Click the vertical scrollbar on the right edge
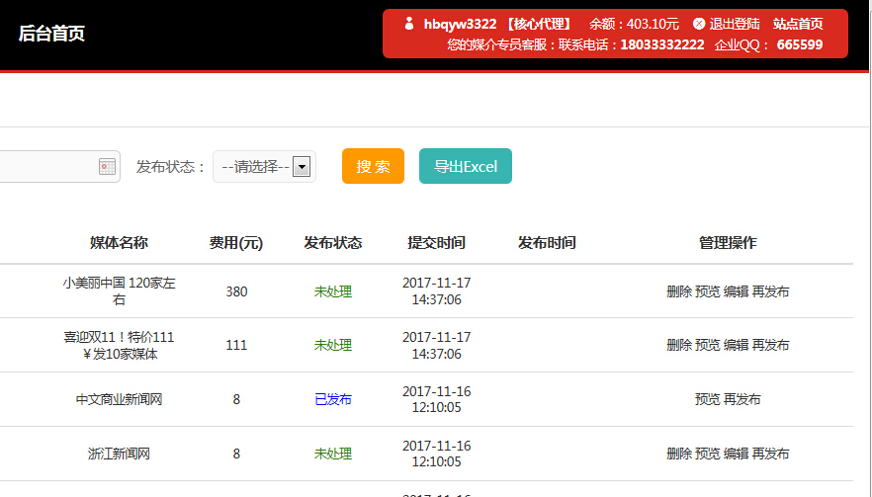The image size is (872, 497). pos(870,249)
